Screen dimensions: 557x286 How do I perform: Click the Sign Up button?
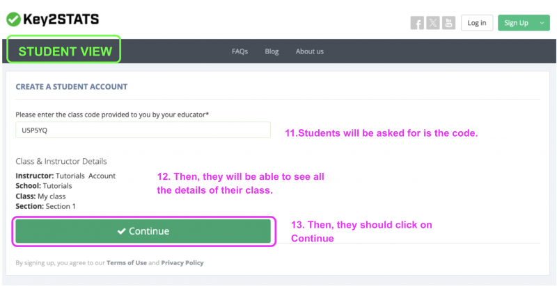[x=516, y=23]
